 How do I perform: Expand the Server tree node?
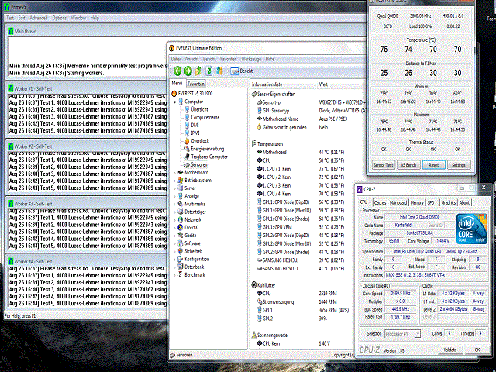(174, 188)
